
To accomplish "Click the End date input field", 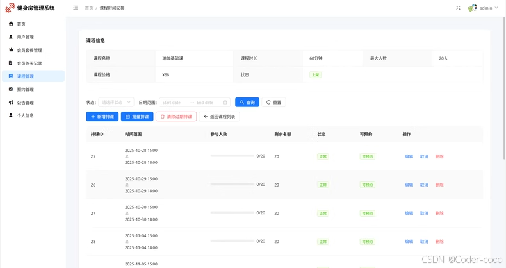I will point(207,103).
